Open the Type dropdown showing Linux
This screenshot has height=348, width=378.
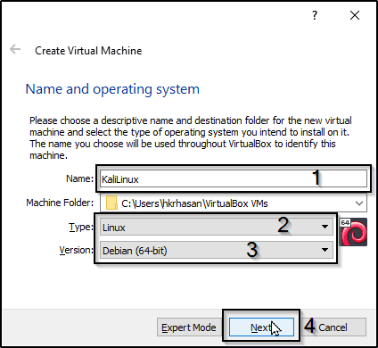(216, 228)
